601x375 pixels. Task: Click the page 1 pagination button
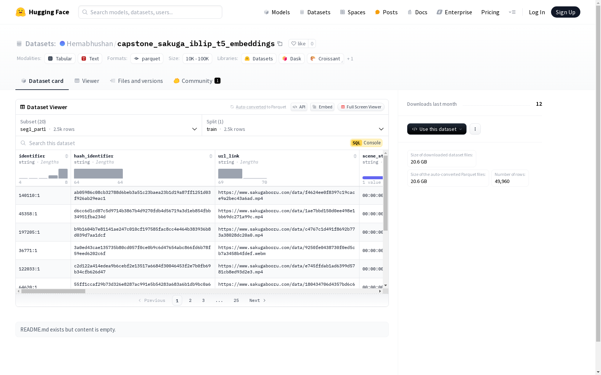pyautogui.click(x=177, y=300)
